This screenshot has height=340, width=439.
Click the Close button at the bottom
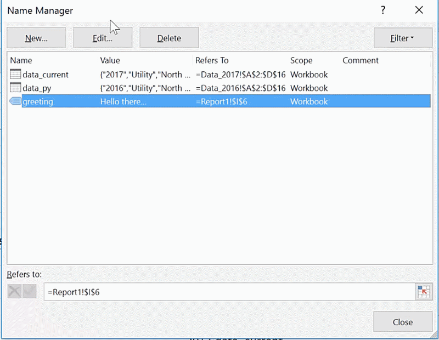[x=403, y=322]
